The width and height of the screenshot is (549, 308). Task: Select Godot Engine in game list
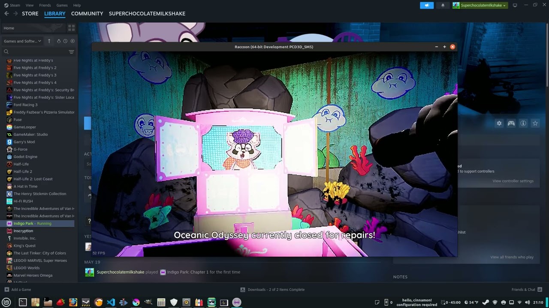25,157
